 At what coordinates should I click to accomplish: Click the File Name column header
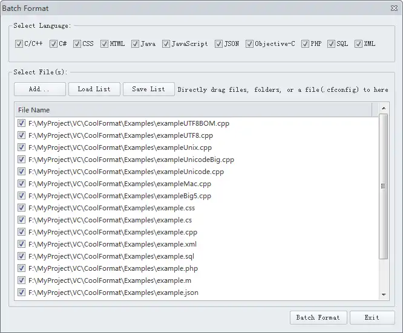(193, 110)
